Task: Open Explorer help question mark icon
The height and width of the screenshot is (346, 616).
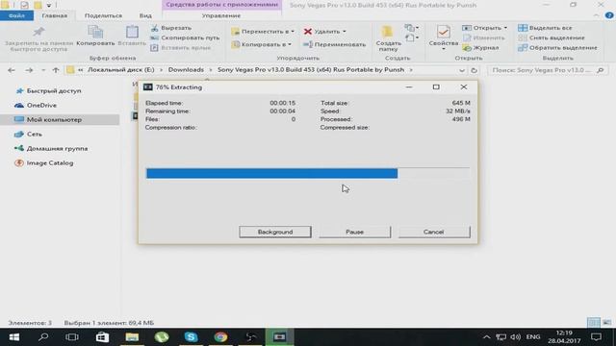Action: (x=609, y=15)
